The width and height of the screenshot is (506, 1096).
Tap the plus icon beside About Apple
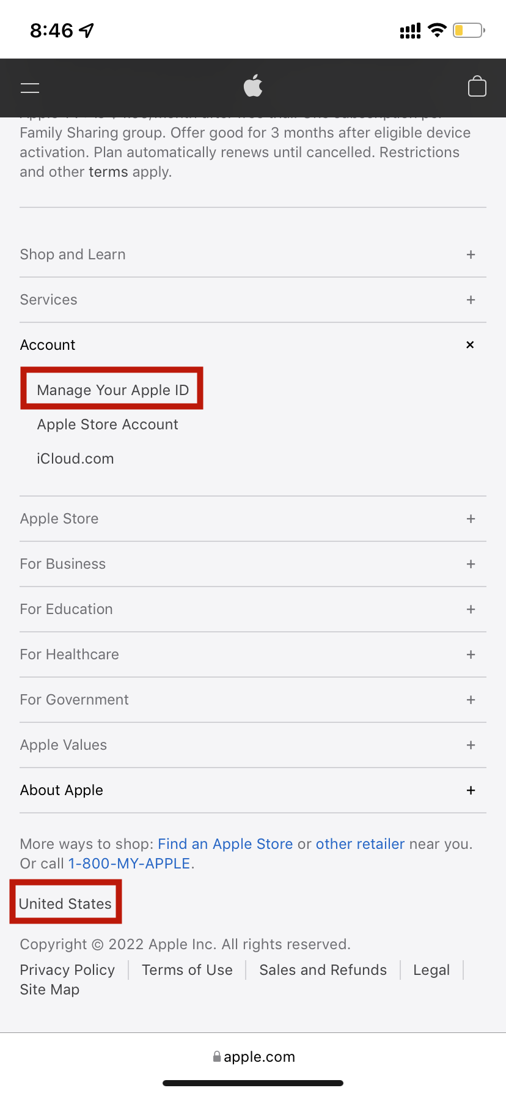pos(471,790)
